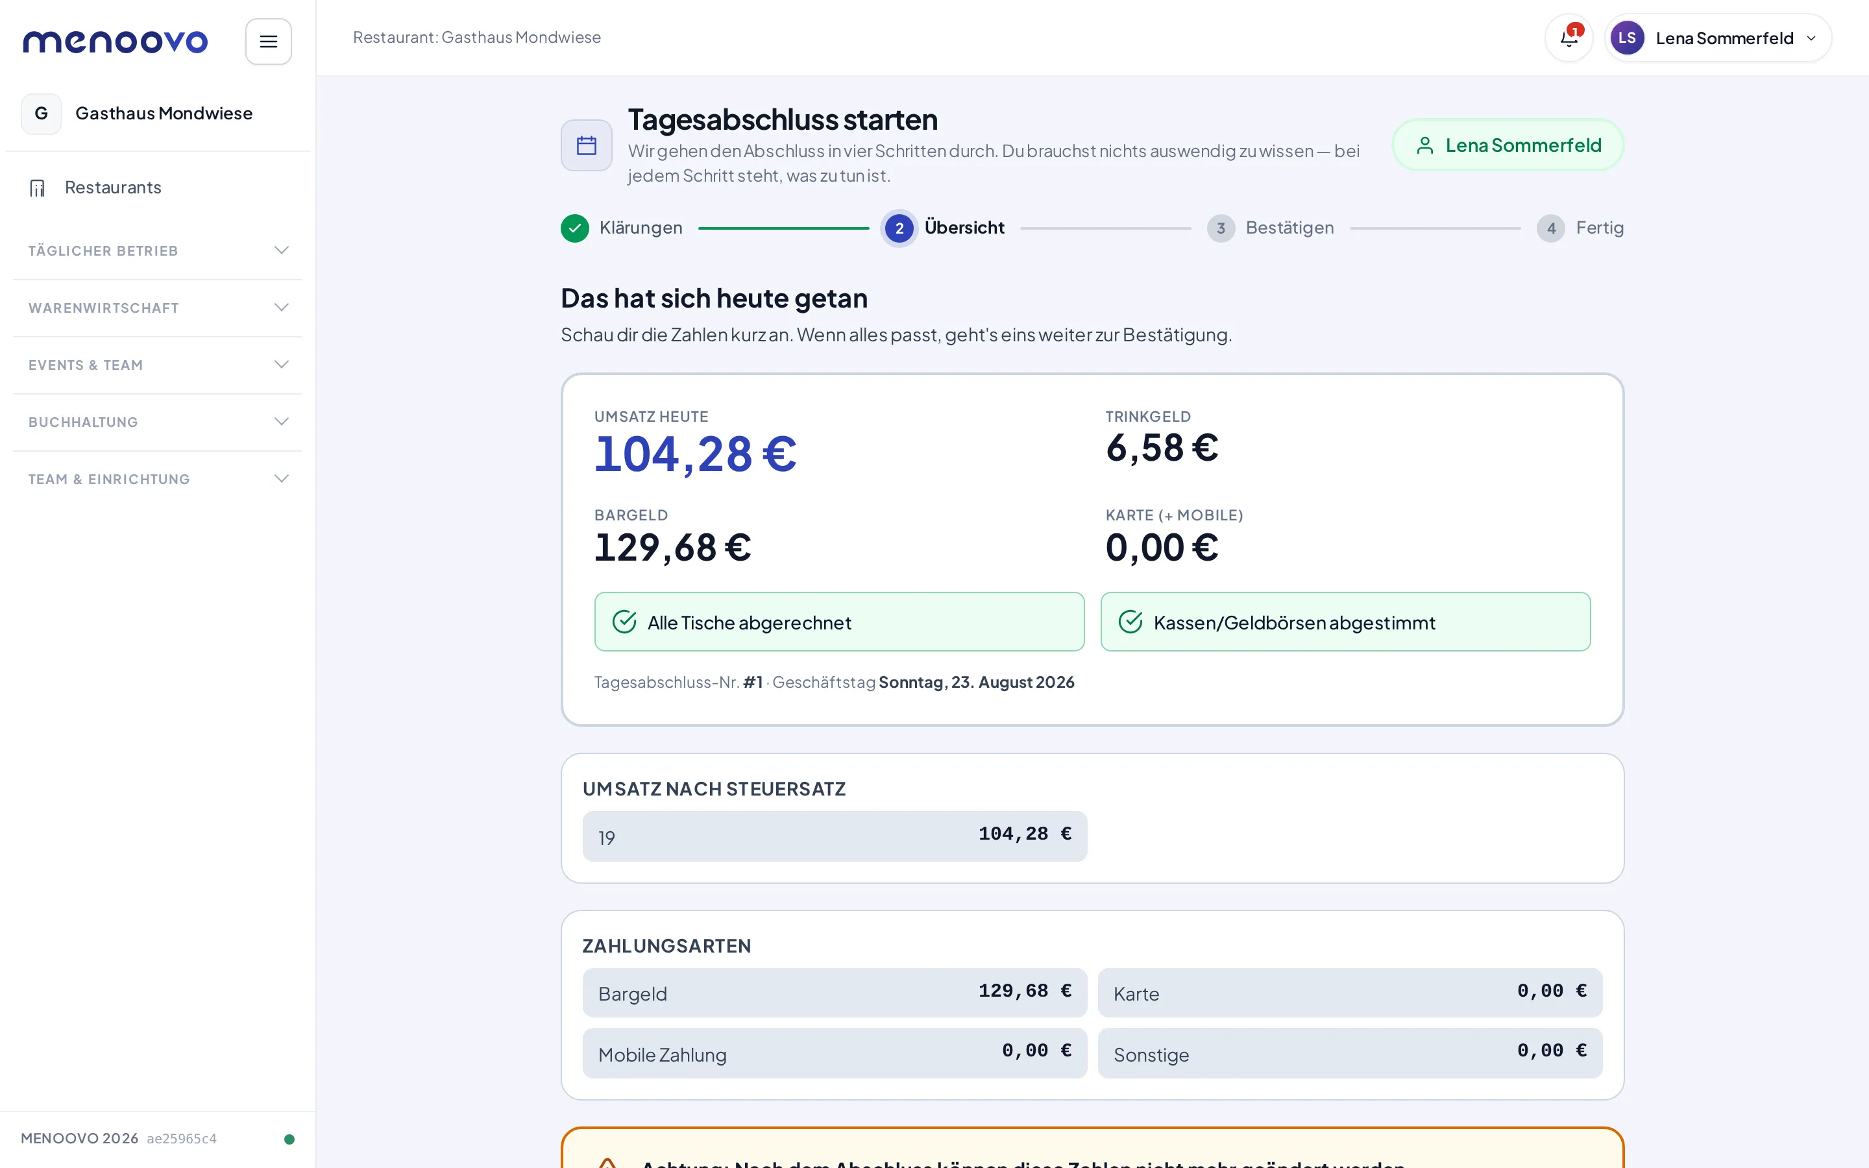Expand the Buchhaltung section
Viewport: 1869px width, 1168px height.
tap(158, 422)
